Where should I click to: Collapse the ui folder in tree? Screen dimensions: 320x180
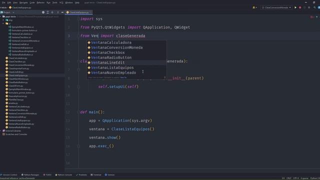coord(3,23)
